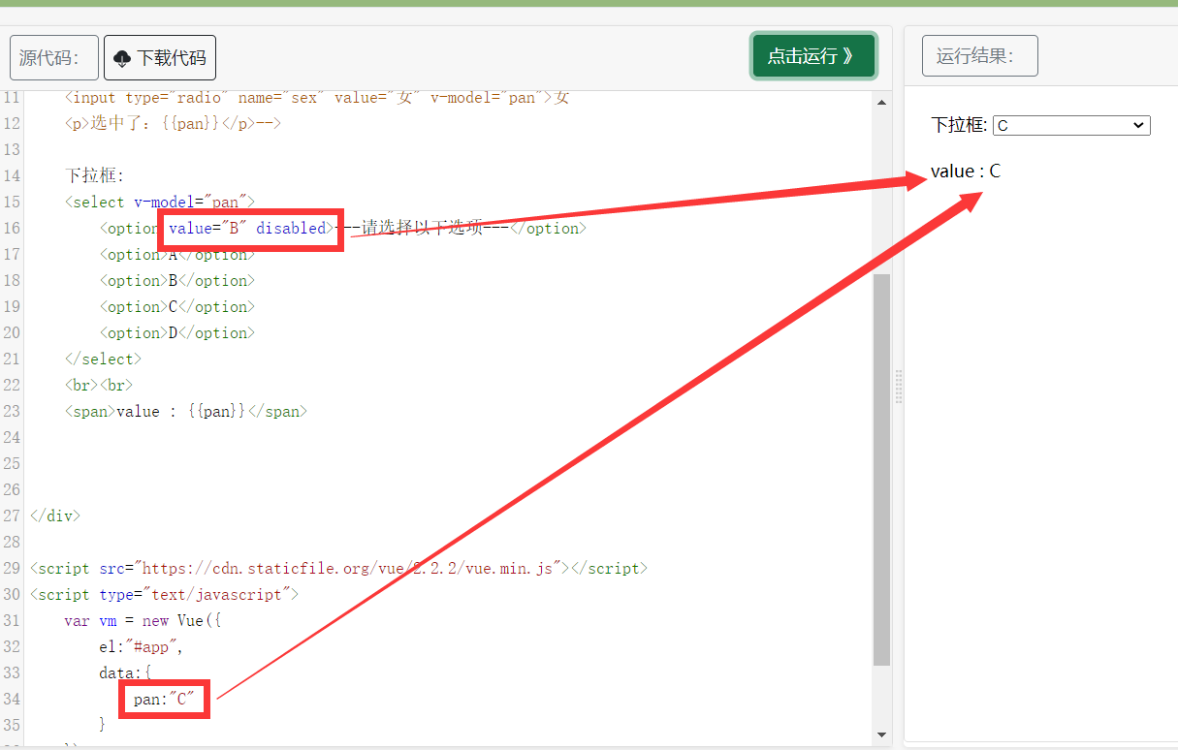Click code line '<option>C</option>'
Image resolution: width=1178 pixels, height=750 pixels.
pos(176,306)
